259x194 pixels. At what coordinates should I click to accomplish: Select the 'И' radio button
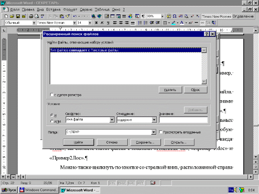pyautogui.click(x=52, y=115)
